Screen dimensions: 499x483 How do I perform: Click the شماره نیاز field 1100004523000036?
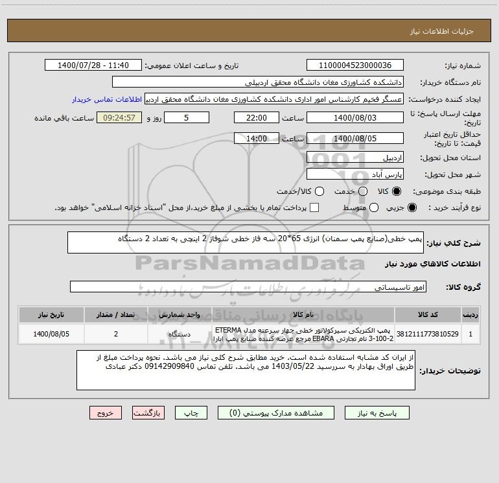pos(355,65)
